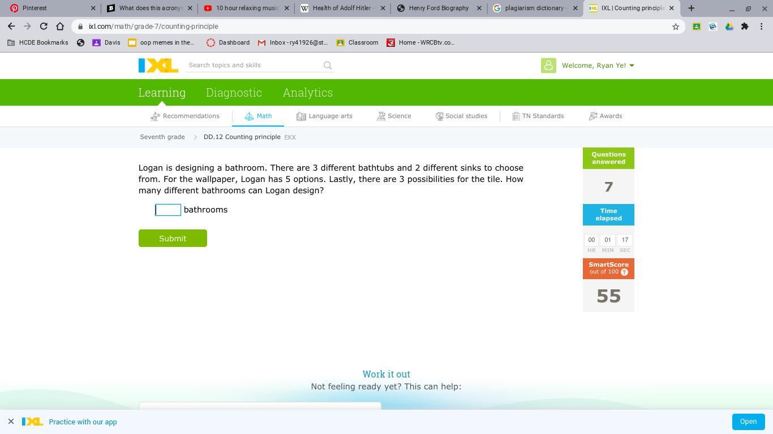Open the Chrome three-dot menu
Viewport: 773px width, 434px height.
(762, 27)
